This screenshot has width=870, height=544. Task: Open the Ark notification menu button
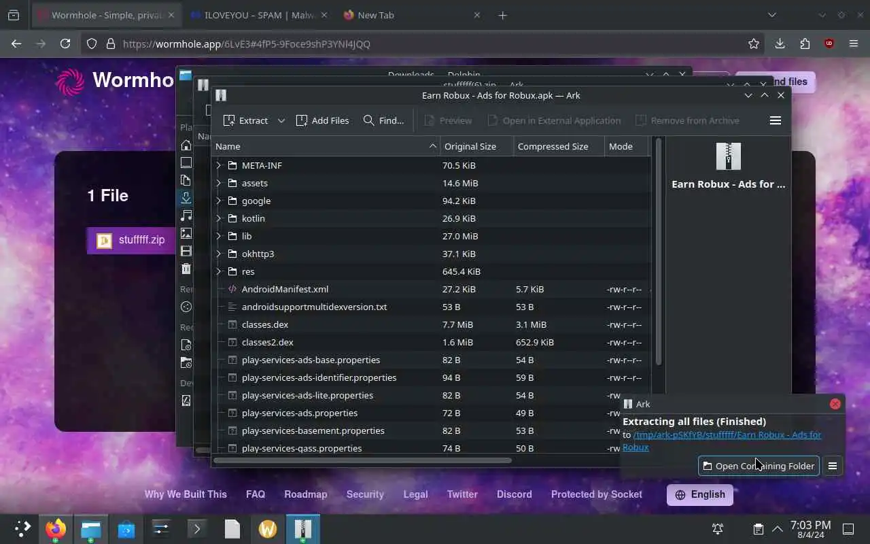pyautogui.click(x=833, y=466)
